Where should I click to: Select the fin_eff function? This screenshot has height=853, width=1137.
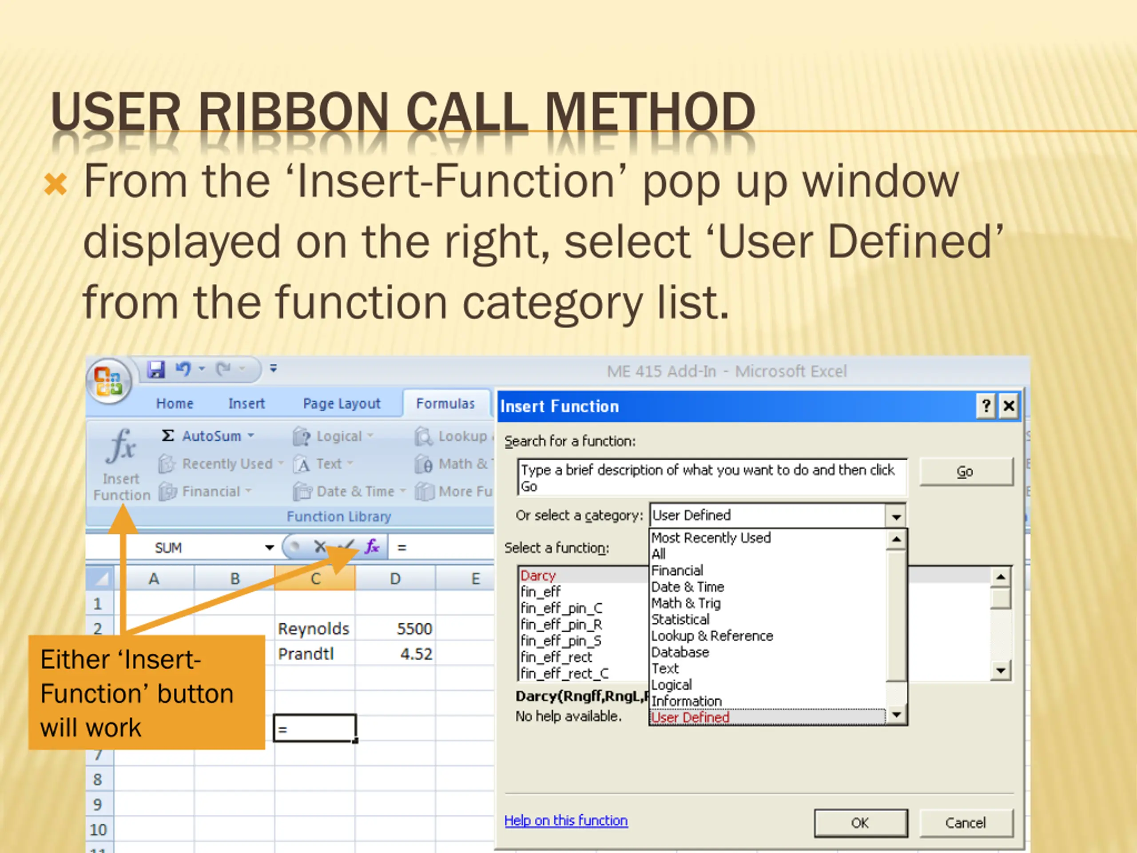[584, 592]
